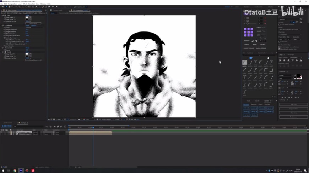
Task: Toggle fx switch for the Deband effect
Action: click(3, 25)
